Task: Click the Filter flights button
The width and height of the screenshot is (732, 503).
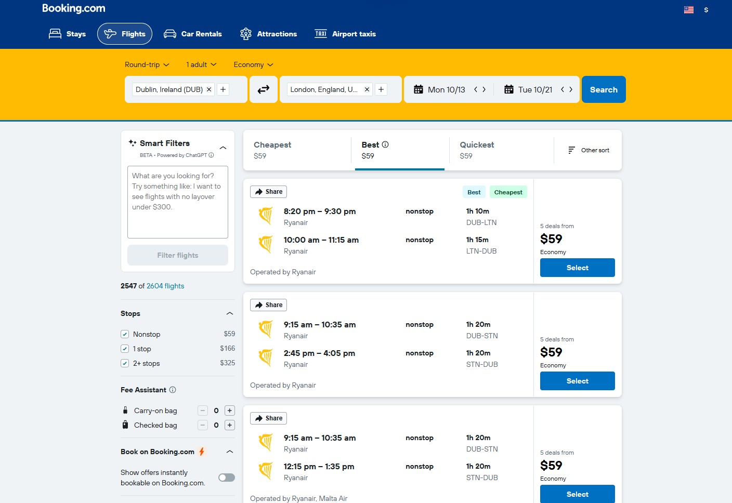Action: 178,255
